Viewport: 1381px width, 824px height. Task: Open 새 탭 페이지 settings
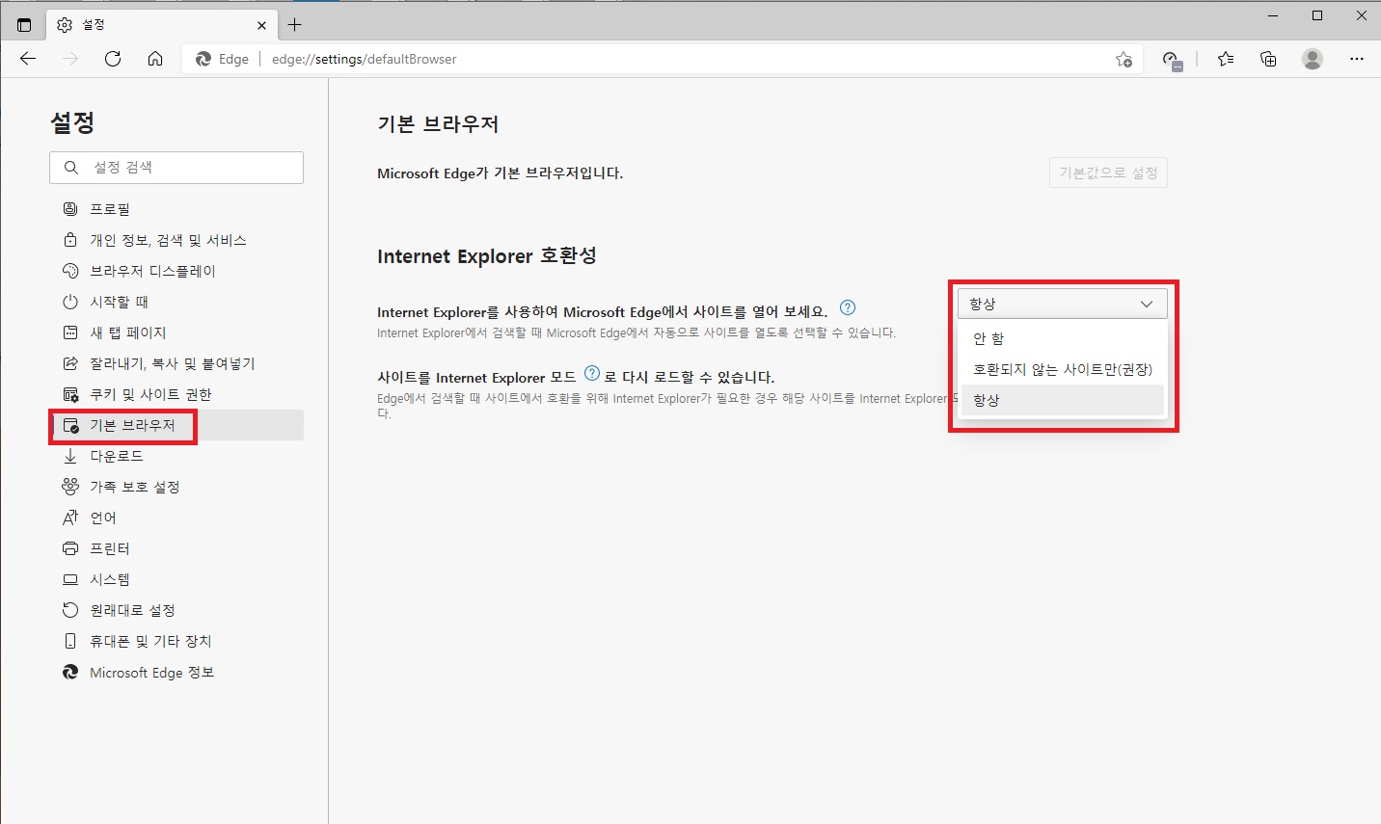coord(176,332)
